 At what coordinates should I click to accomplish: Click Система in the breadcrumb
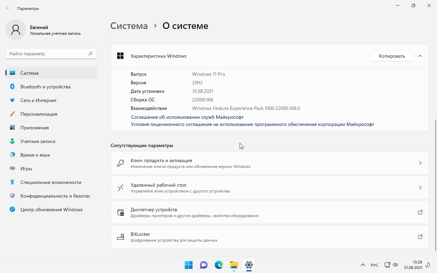(129, 26)
